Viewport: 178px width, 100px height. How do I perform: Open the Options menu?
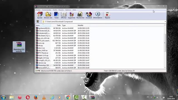[68, 10]
